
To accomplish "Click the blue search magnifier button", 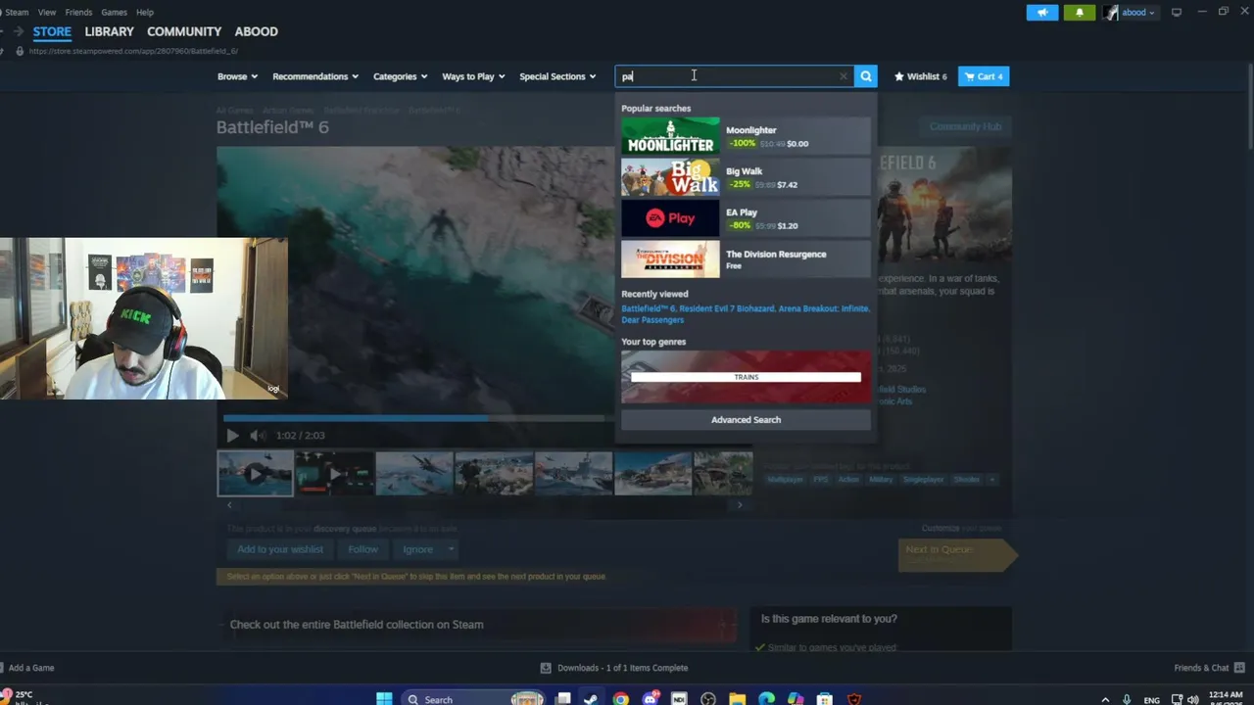I will point(866,76).
